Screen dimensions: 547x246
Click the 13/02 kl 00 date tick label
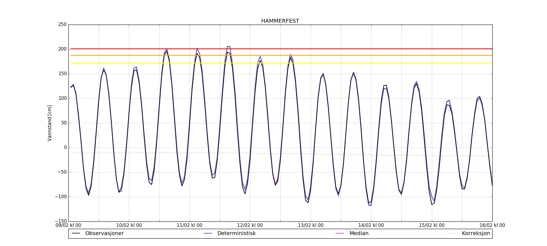pyautogui.click(x=311, y=225)
